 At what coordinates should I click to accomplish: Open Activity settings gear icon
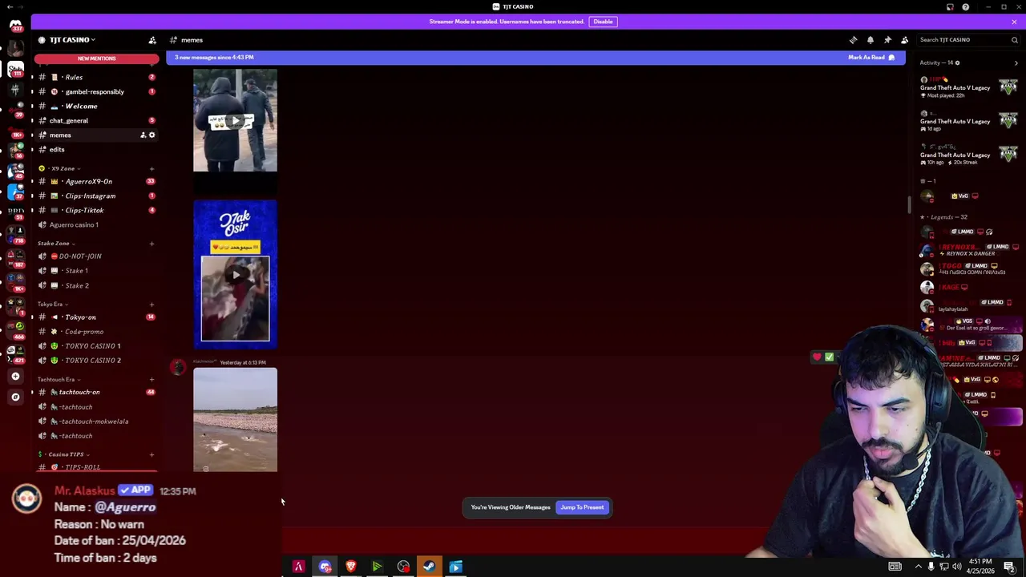(957, 63)
